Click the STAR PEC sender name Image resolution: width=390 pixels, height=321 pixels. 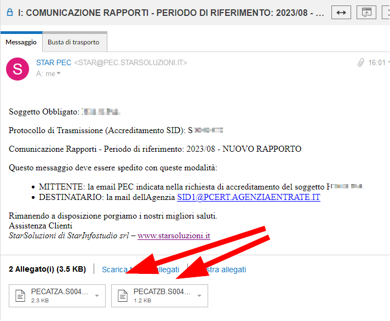coord(54,62)
